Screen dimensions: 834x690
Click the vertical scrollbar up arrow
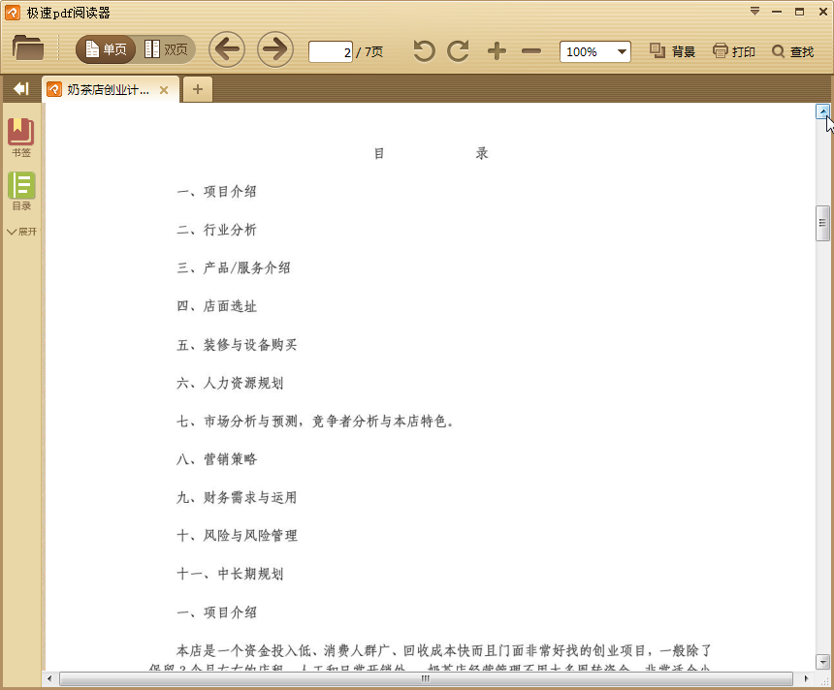822,111
